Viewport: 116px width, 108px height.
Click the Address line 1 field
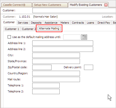(63, 43)
